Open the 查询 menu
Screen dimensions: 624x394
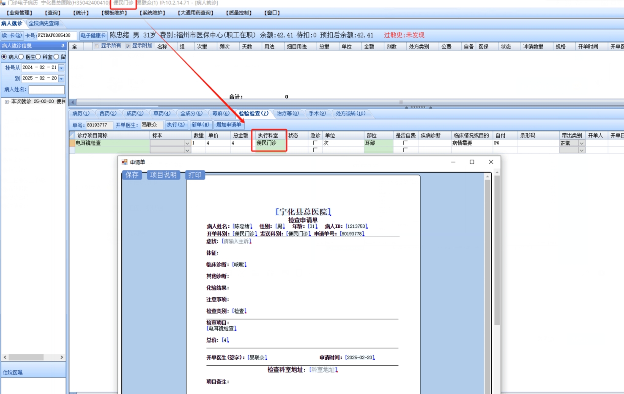pyautogui.click(x=53, y=13)
